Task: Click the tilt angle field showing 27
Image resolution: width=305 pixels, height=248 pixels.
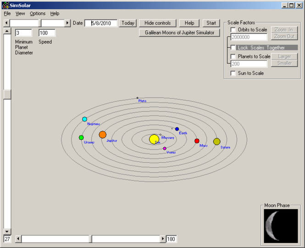Action: [7, 239]
